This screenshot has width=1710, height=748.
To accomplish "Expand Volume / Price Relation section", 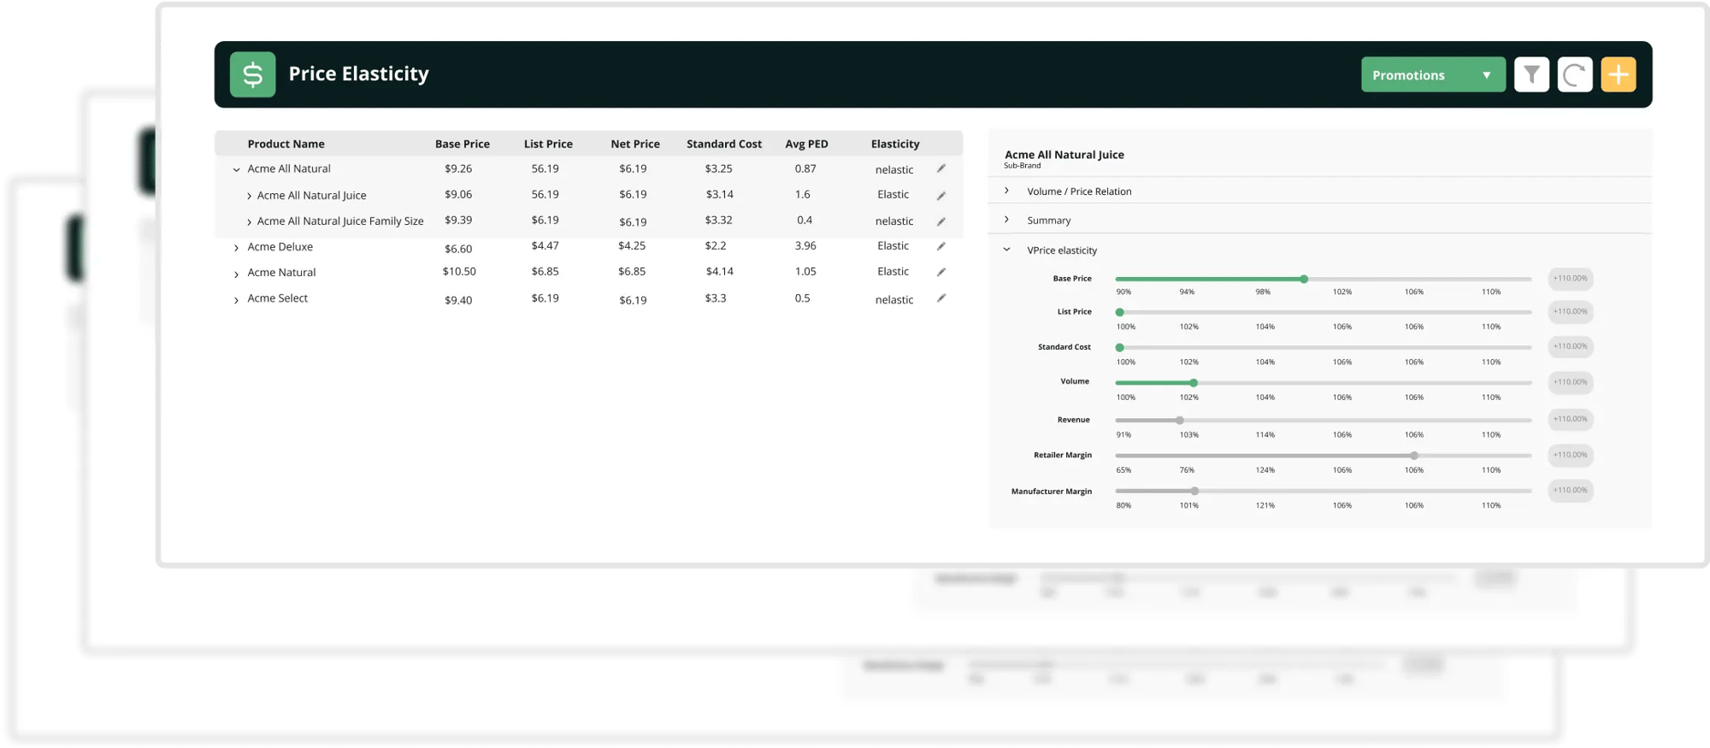I will click(1006, 191).
